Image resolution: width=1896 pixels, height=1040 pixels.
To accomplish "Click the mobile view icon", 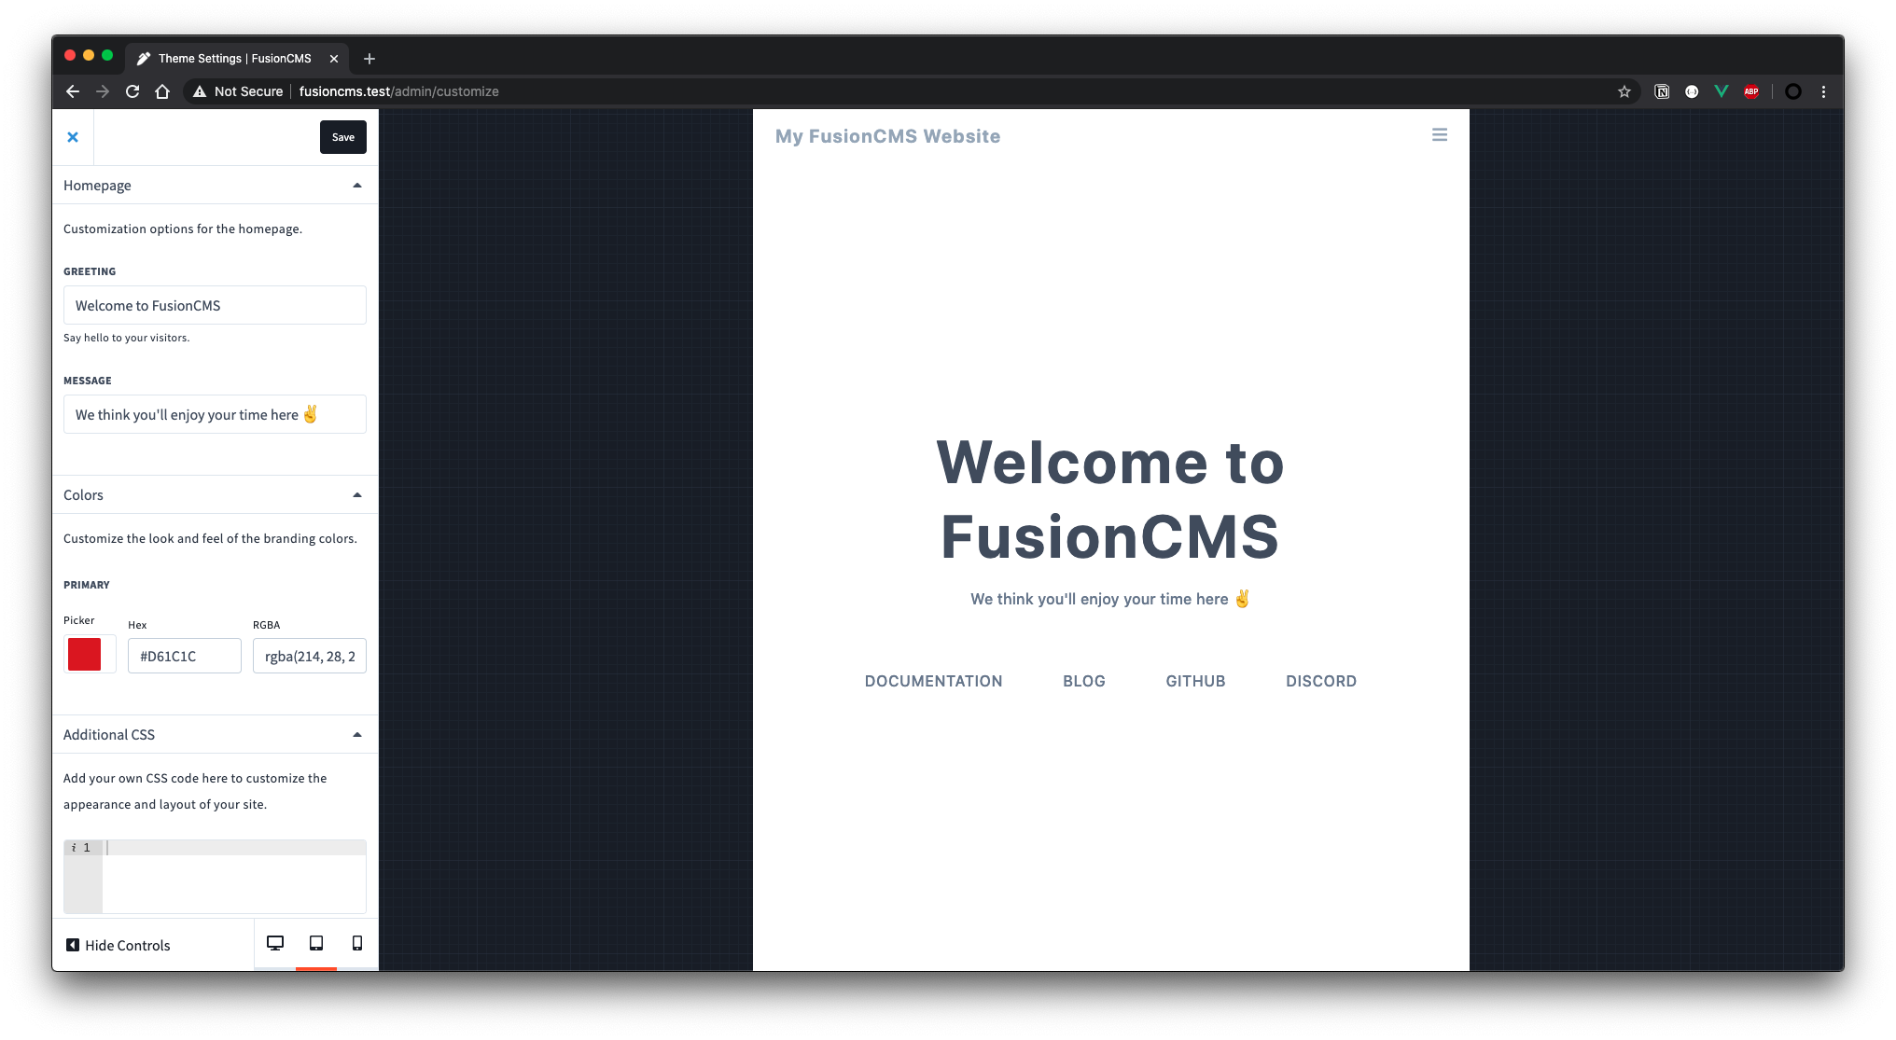I will click(357, 945).
